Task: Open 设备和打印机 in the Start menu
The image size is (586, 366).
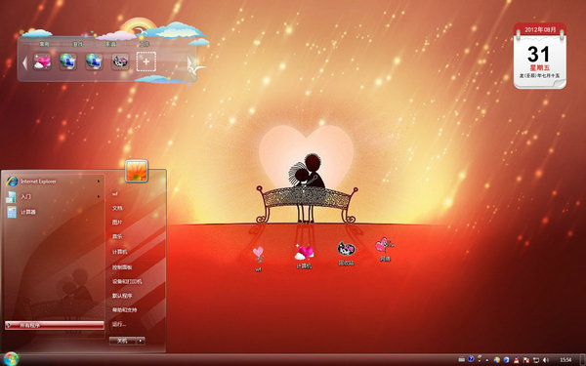Action: coord(127,281)
